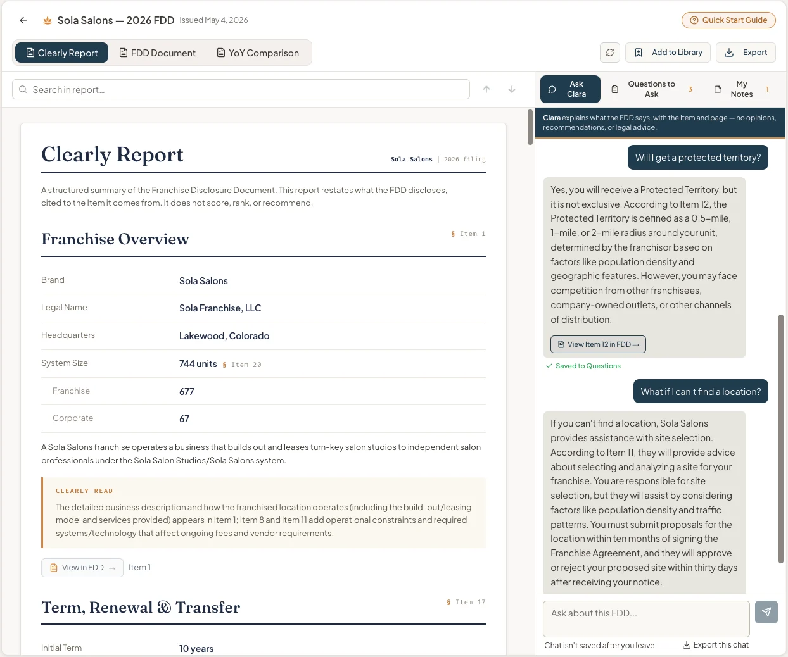788x657 pixels.
Task: Click the back arrow icon
Action: click(23, 20)
